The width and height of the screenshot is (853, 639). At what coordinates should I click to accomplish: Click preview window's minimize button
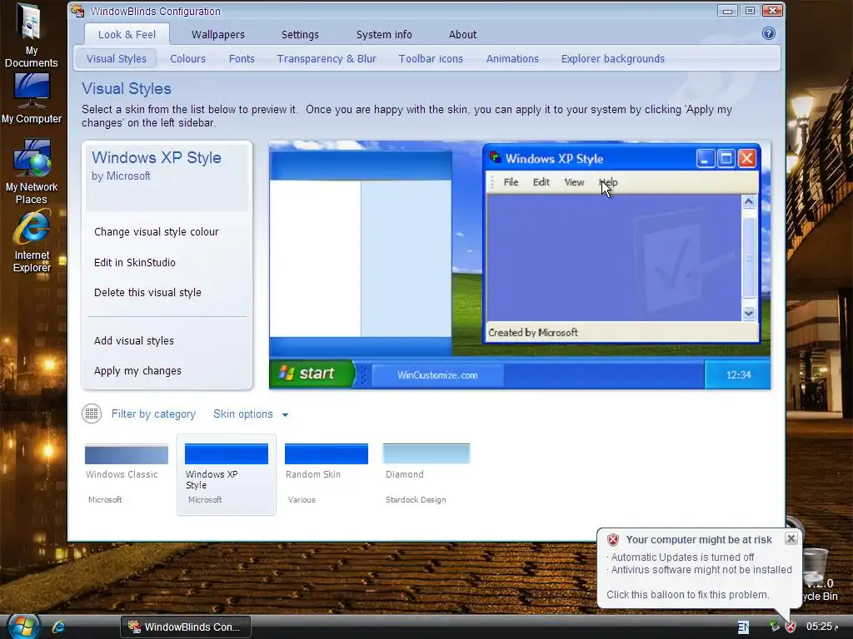(706, 158)
